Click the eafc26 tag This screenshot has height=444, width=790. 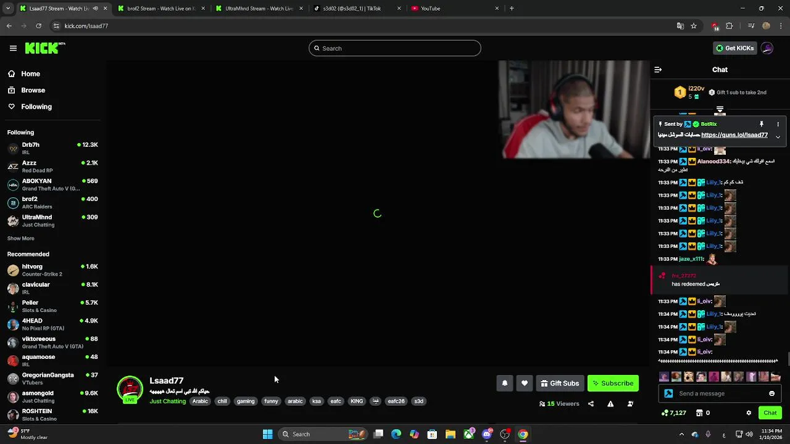click(x=396, y=401)
